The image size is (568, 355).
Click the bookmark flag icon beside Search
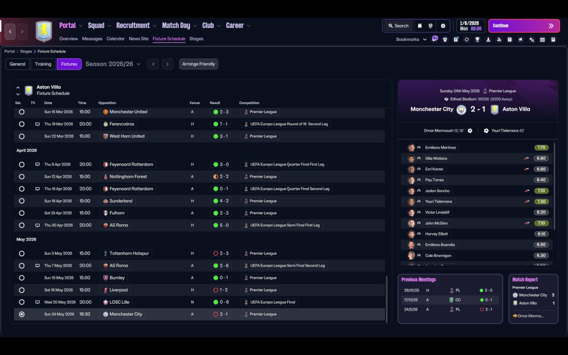[419, 26]
